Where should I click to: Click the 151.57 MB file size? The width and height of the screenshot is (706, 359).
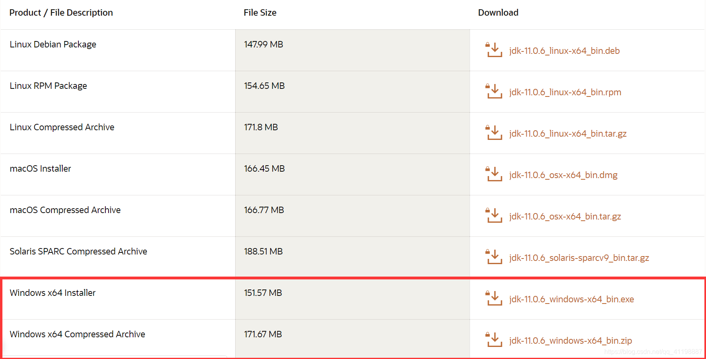(263, 293)
